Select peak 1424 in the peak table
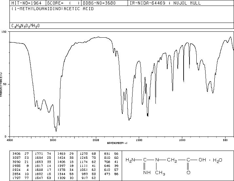 point(61,158)
